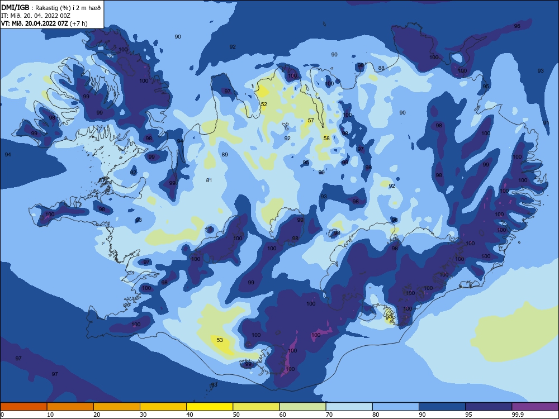The image size is (559, 419).
Task: Select the purple 99.9+ legend swatch
Action: click(x=535, y=407)
